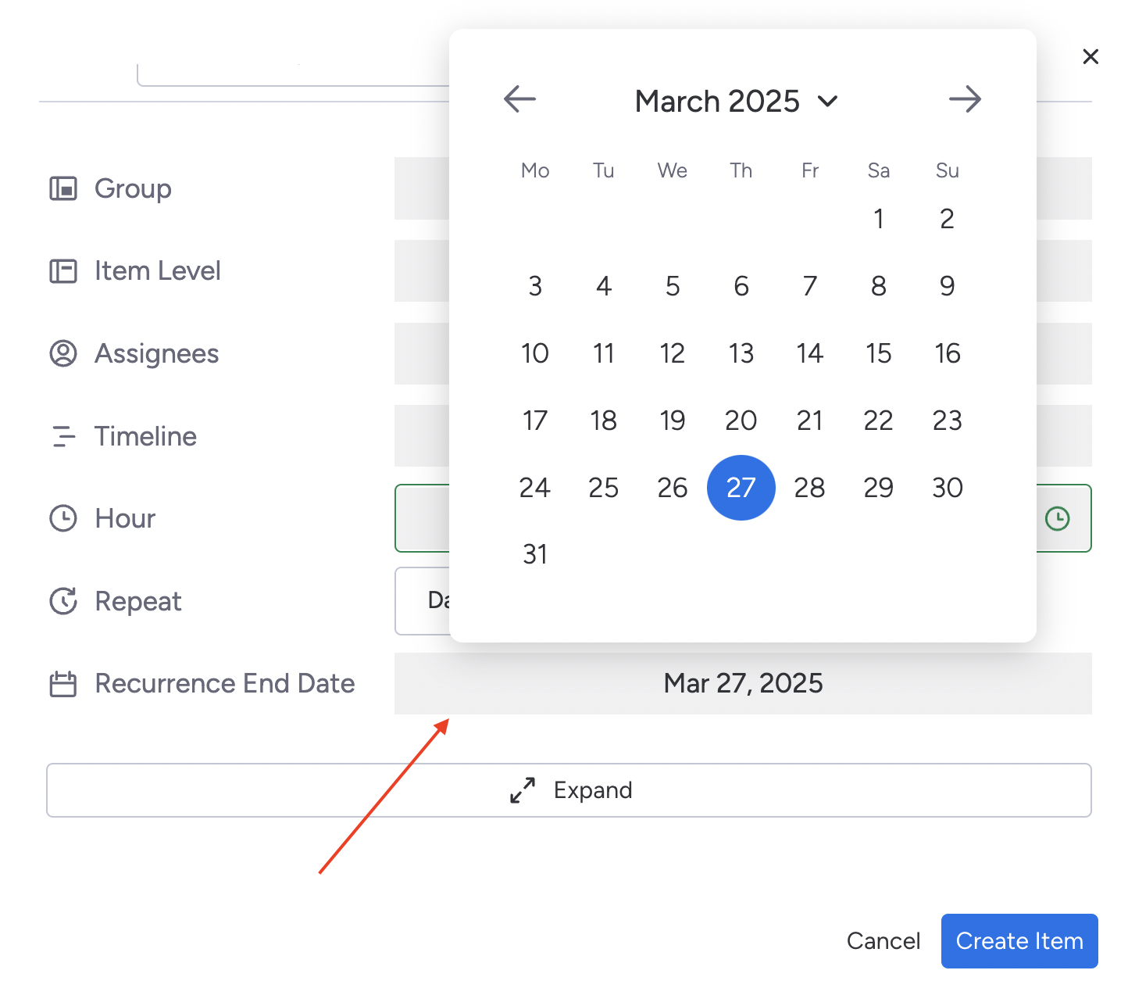
Task: Open the Repeat frequency dropdown
Action: [423, 600]
